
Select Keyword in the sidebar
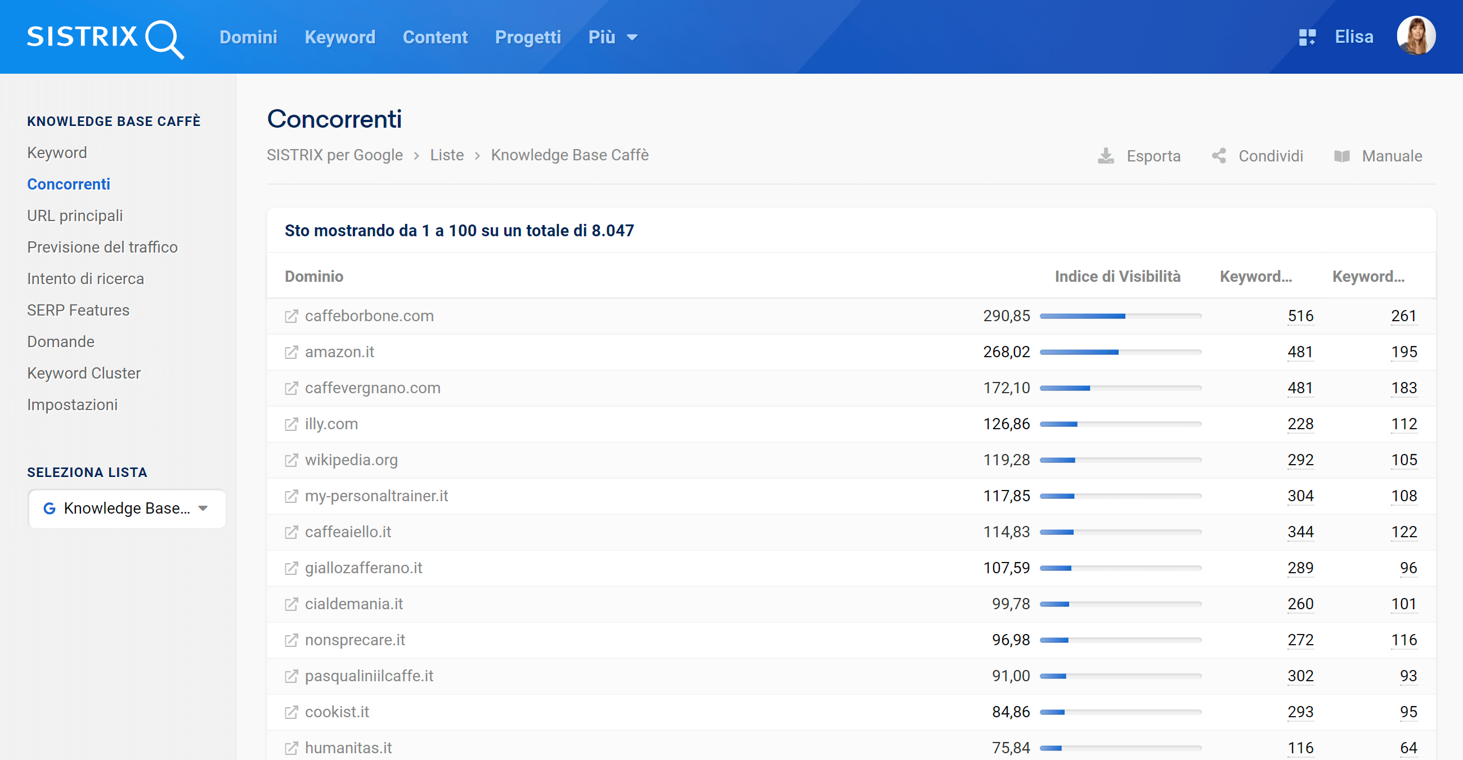[x=57, y=152]
